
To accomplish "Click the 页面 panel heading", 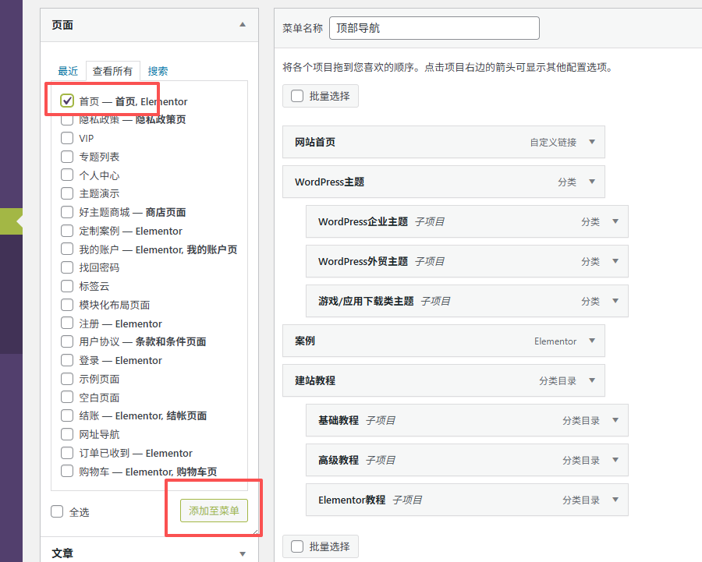I will click(x=62, y=25).
